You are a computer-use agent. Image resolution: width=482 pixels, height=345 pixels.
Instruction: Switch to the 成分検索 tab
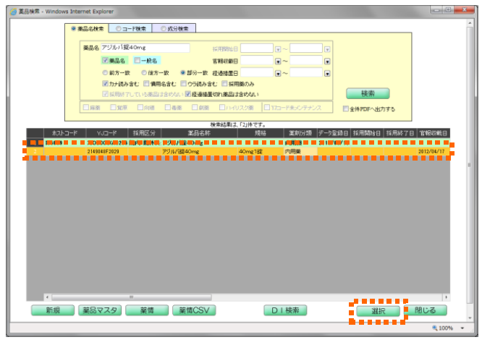(x=174, y=28)
